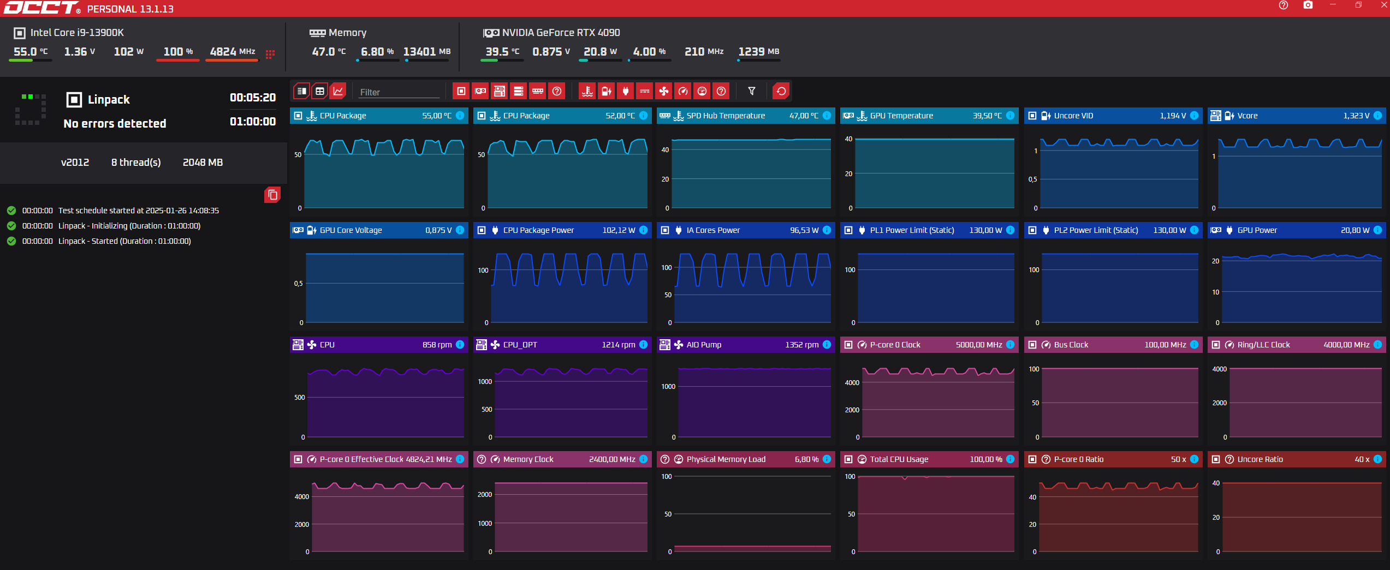This screenshot has width=1390, height=570.
Task: Click the NVIDIA GeForce RTX 4090 heading
Action: pos(561,33)
